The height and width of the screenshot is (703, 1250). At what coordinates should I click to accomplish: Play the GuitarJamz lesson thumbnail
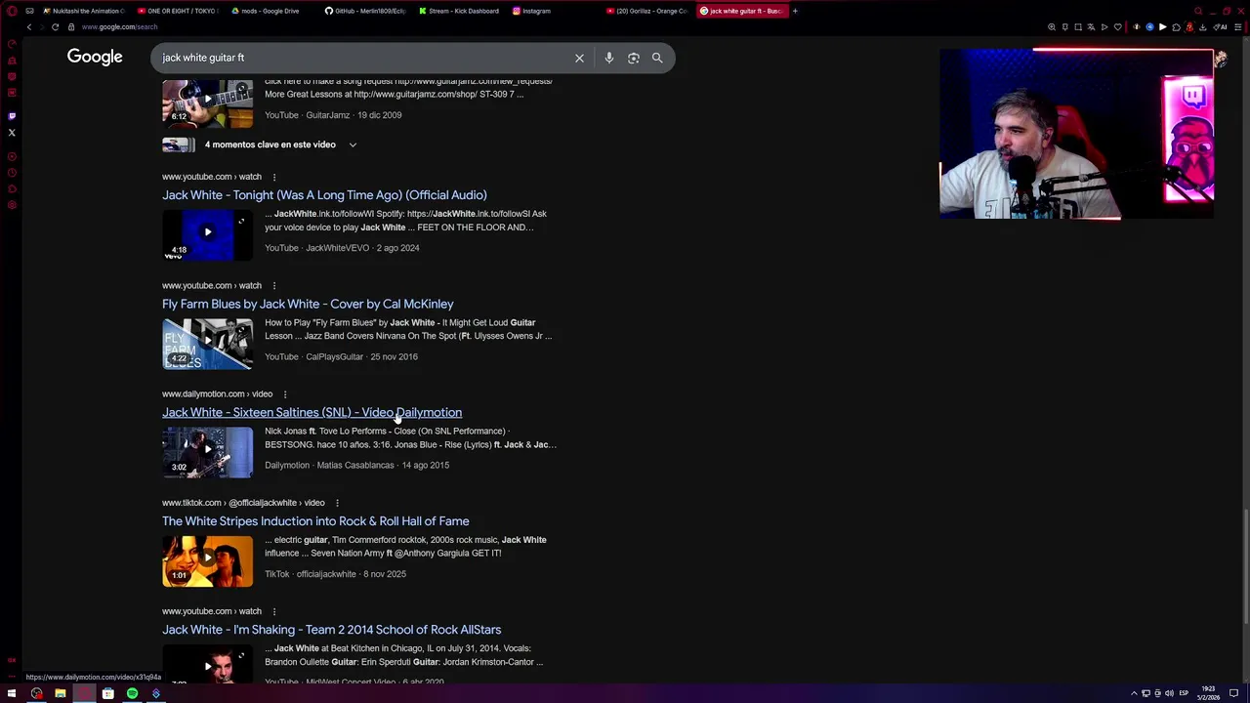207,103
